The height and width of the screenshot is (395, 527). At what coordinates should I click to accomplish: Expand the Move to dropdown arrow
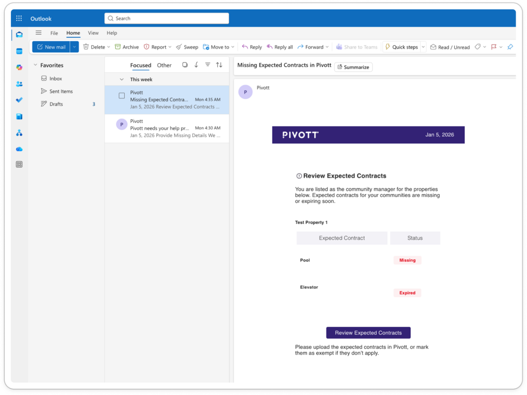tap(232, 47)
